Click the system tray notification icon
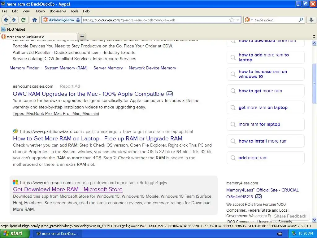The image size is (317, 238). pos(294,234)
